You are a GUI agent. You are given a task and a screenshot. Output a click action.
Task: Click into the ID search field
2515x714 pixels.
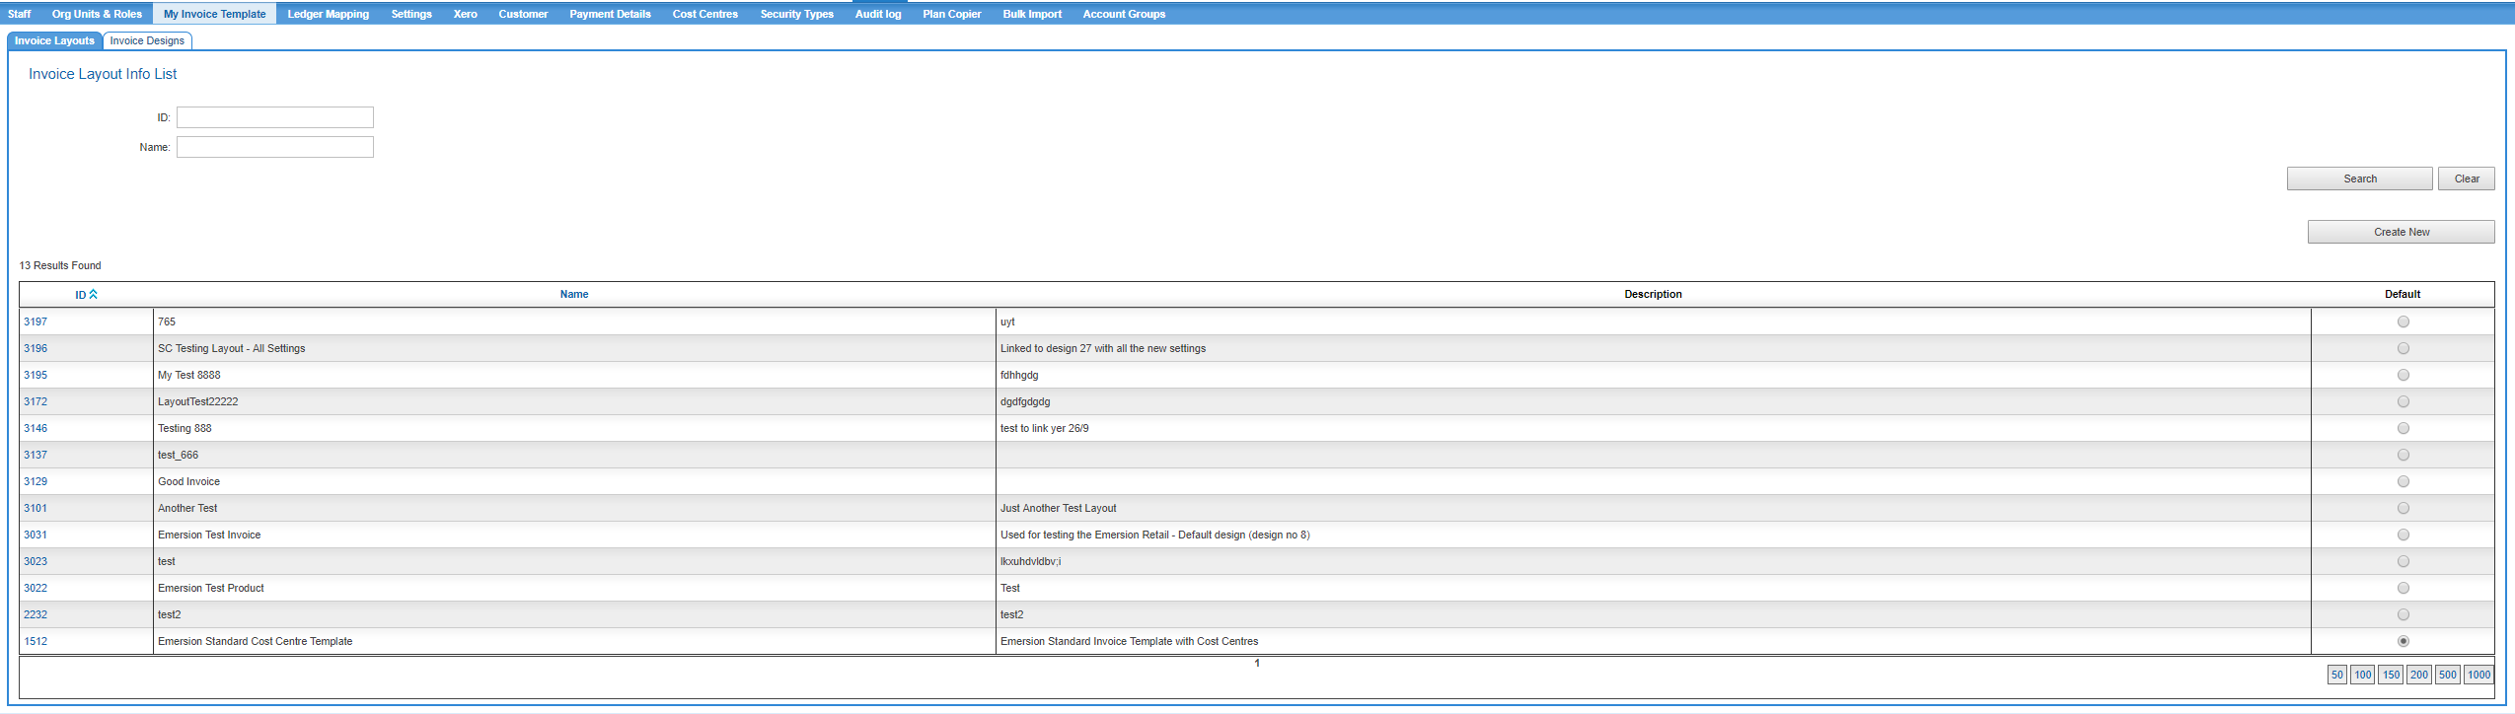click(274, 117)
